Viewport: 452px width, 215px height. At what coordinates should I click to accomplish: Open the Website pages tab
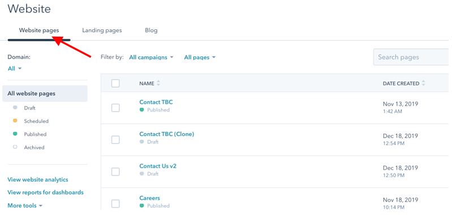(39, 30)
